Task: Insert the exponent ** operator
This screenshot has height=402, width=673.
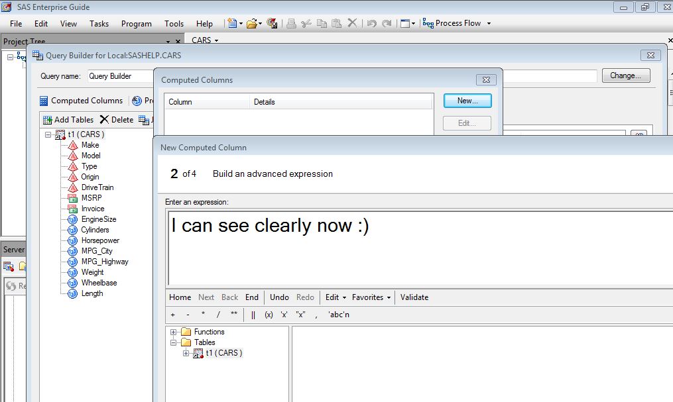Action: tap(233, 315)
